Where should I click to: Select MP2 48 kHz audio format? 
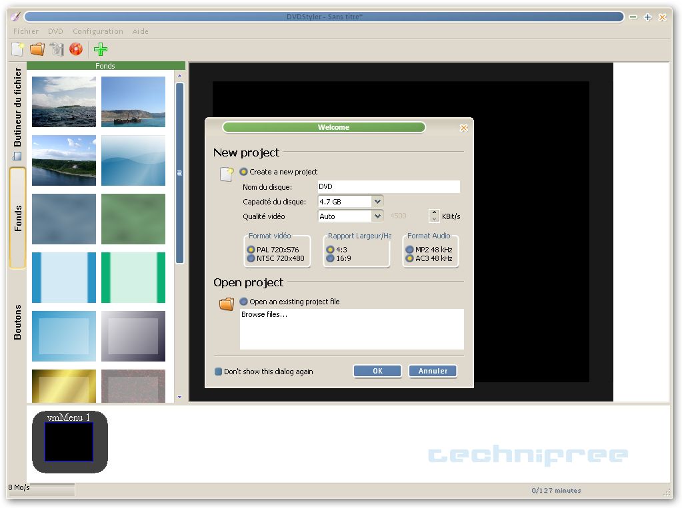click(409, 250)
